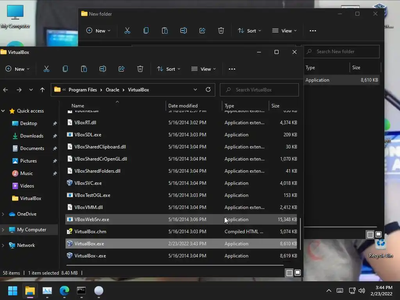Collapse the Quick access tree node

pos(3,111)
